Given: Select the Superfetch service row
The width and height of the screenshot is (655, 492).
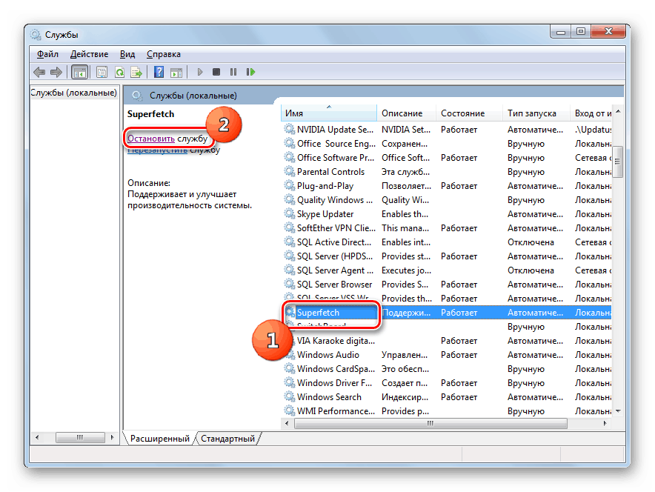Looking at the screenshot, I should (447, 312).
